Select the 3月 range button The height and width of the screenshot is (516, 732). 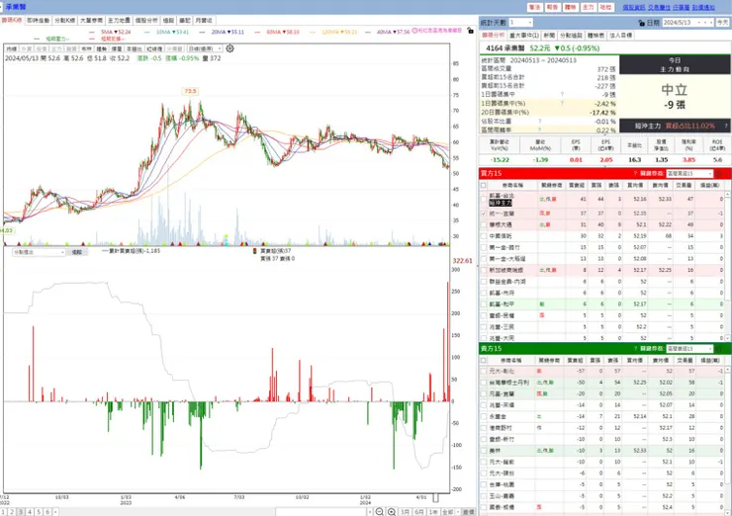coord(406,512)
